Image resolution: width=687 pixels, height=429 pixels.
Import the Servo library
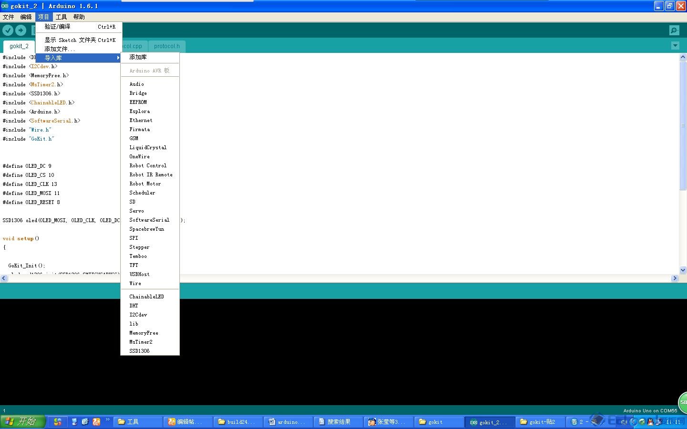[x=150, y=211]
